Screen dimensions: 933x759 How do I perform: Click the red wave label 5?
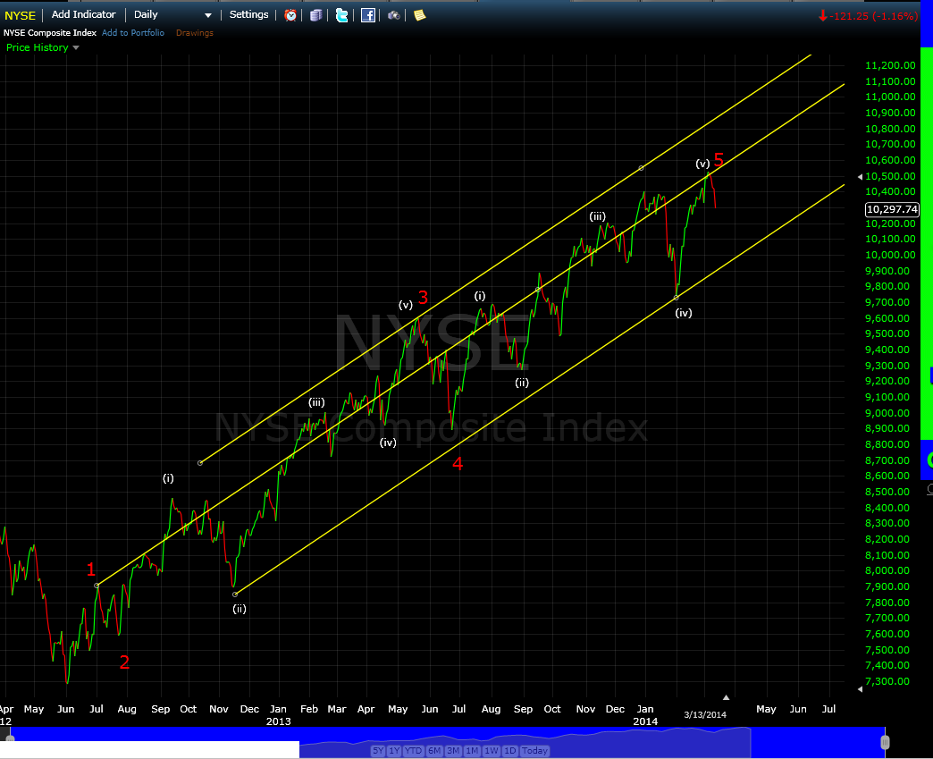pos(719,159)
